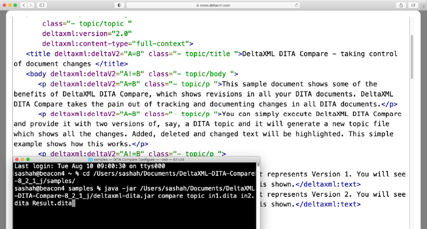Screen dimensions: 427x229
Task: Maximize Safari with the green button
Action: [x=15, y=5]
